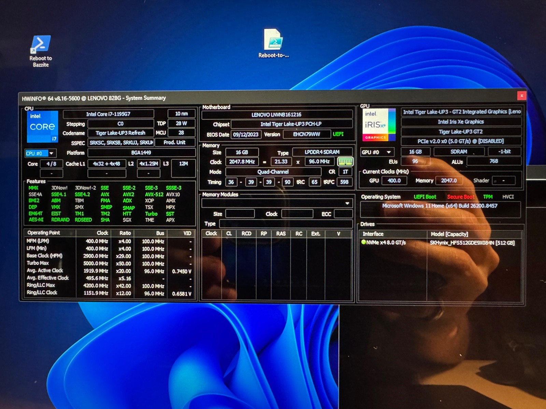Image resolution: width=546 pixels, height=409 pixels.
Task: Click the Quad-Channel memory mode field
Action: tap(273, 172)
